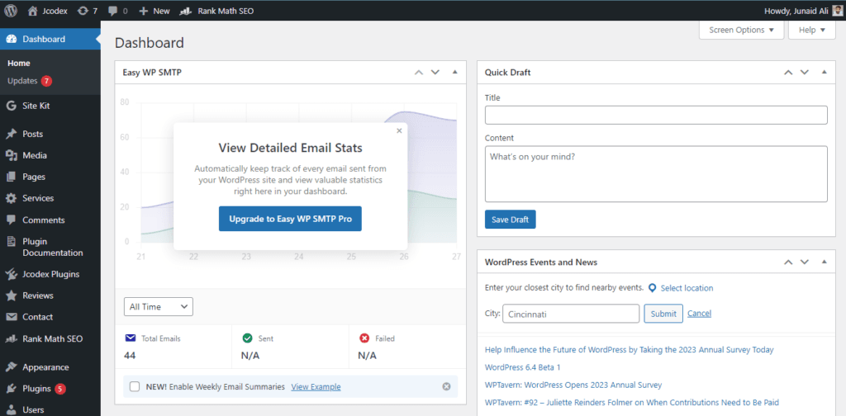The width and height of the screenshot is (846, 416).
Task: Collapse WordPress Events and News panel
Action: pyautogui.click(x=824, y=262)
